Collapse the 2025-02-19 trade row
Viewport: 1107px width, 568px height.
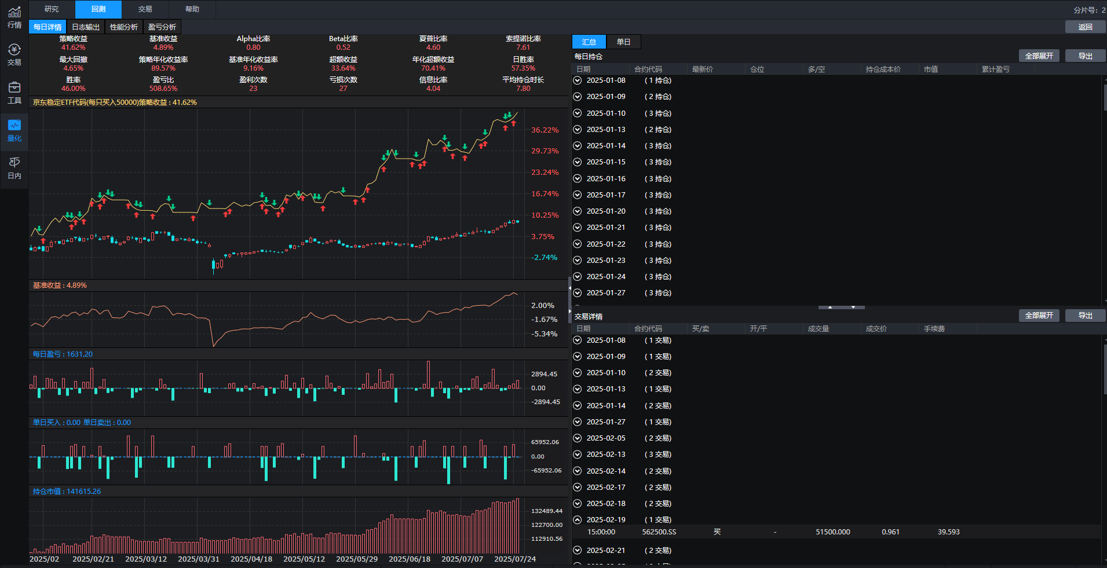pos(578,520)
